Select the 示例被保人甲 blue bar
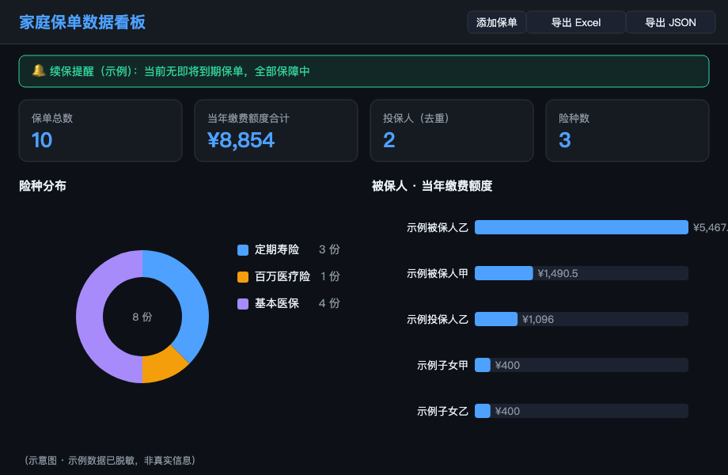This screenshot has height=475, width=728. tap(504, 273)
